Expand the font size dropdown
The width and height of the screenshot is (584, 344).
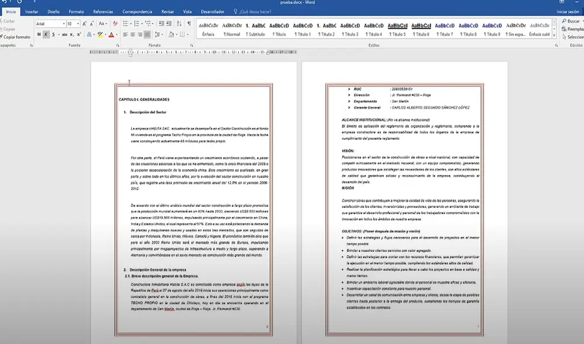[77, 23]
